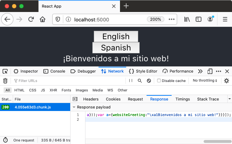Show the Cookies detail tab
Screen dimensions: 232x144
[x=113, y=99]
